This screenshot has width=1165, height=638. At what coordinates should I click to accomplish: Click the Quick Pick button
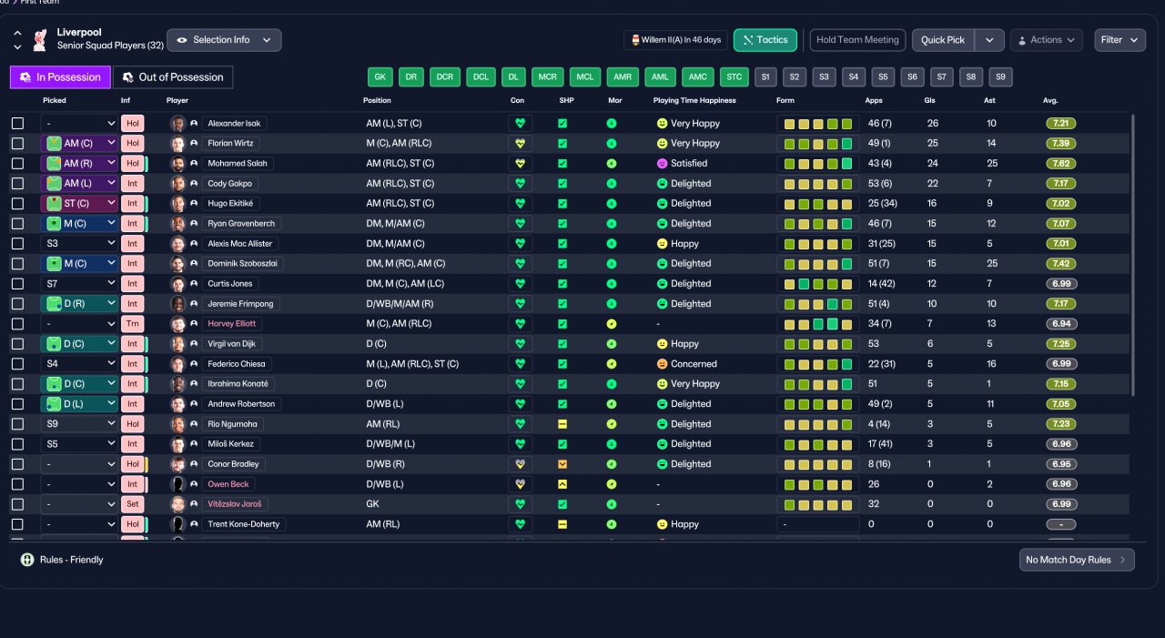(x=943, y=40)
